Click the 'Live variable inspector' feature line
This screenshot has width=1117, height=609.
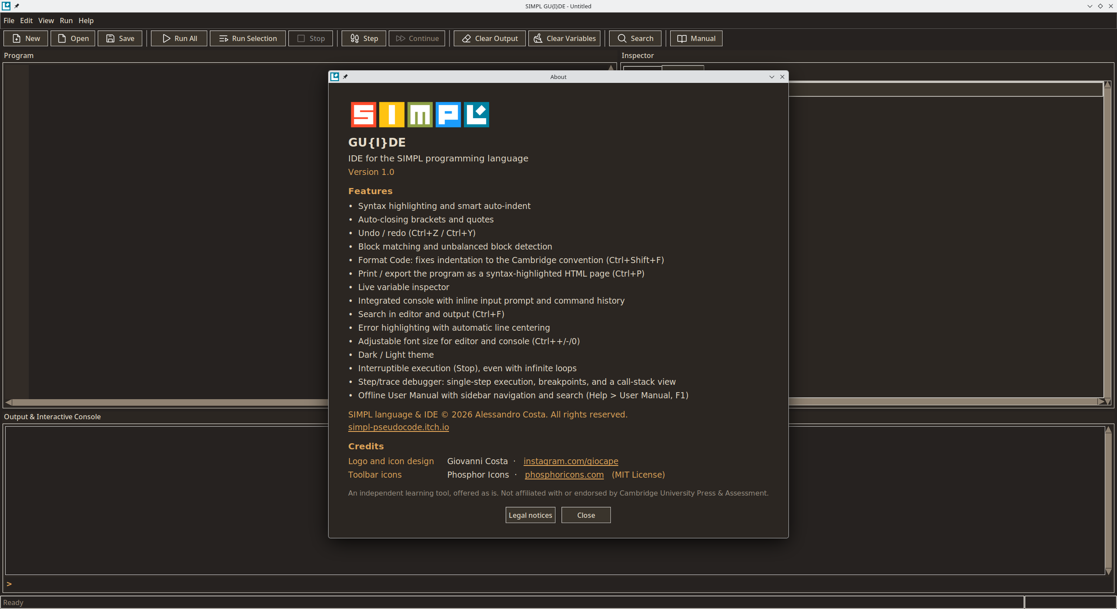tap(404, 287)
